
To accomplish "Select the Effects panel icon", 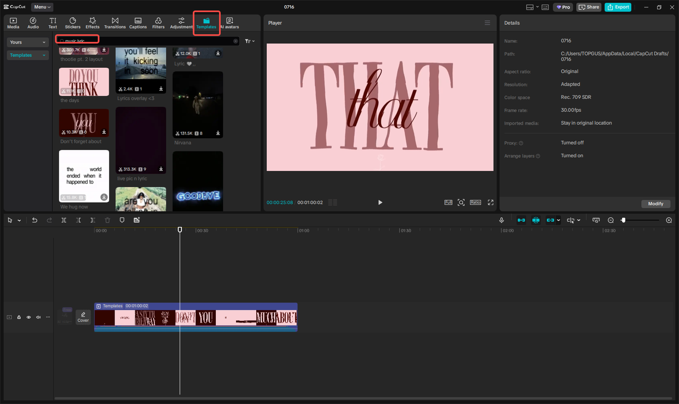I will [92, 23].
